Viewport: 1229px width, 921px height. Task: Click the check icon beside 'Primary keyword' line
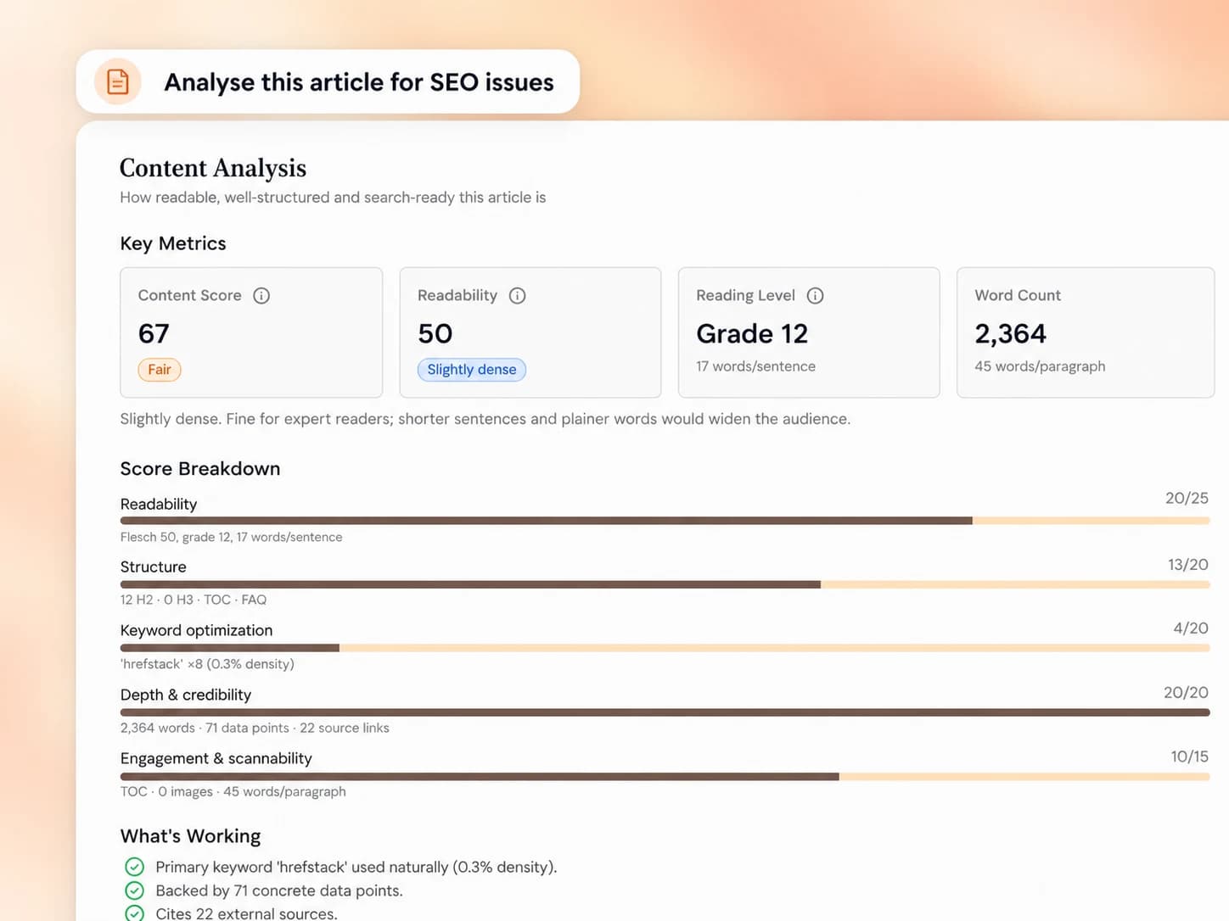click(134, 867)
